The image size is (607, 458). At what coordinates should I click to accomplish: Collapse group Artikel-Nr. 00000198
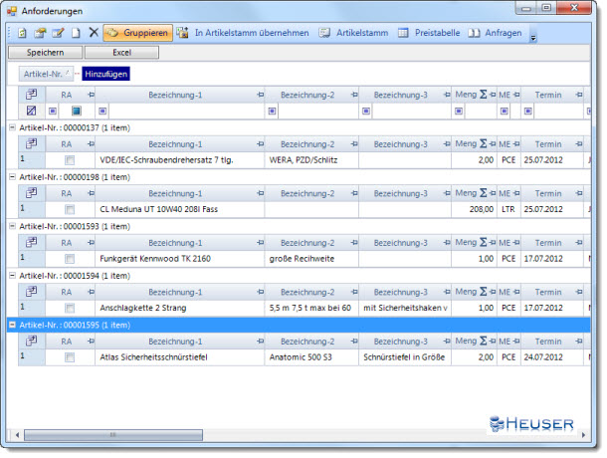(x=12, y=176)
